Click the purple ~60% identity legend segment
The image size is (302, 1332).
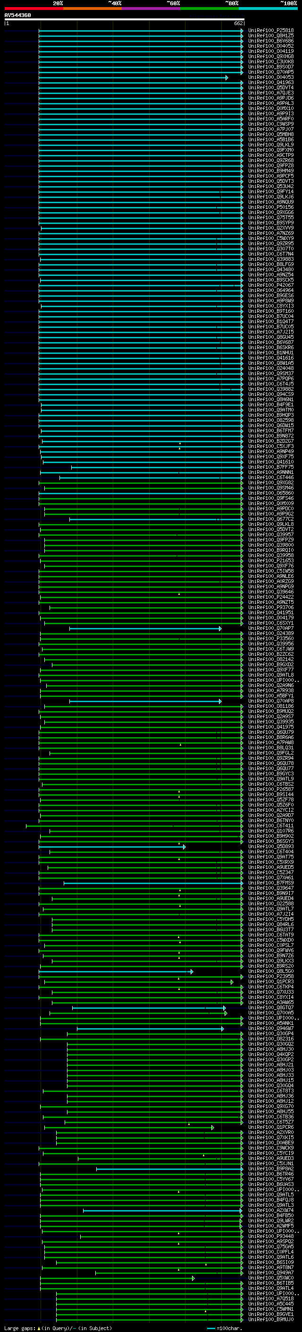click(x=151, y=9)
